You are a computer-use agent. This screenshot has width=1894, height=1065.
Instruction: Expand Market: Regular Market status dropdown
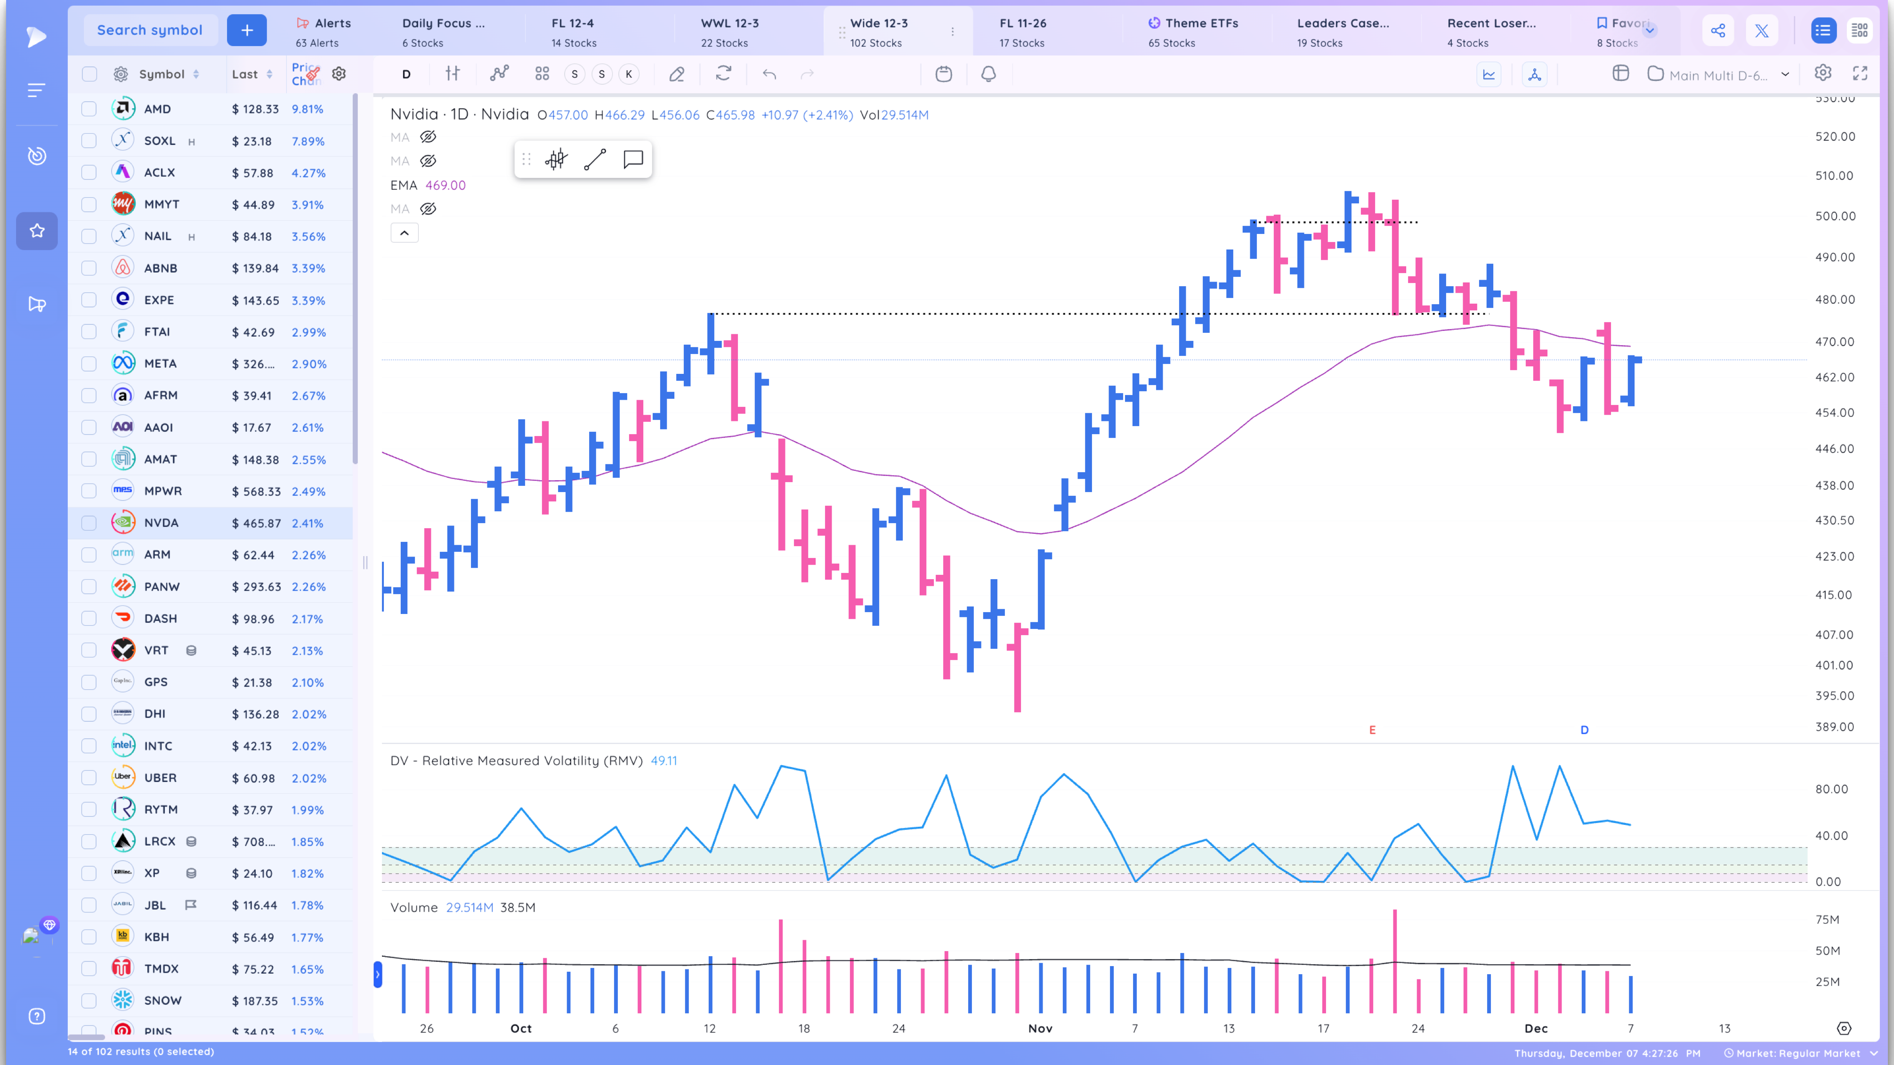click(x=1874, y=1053)
